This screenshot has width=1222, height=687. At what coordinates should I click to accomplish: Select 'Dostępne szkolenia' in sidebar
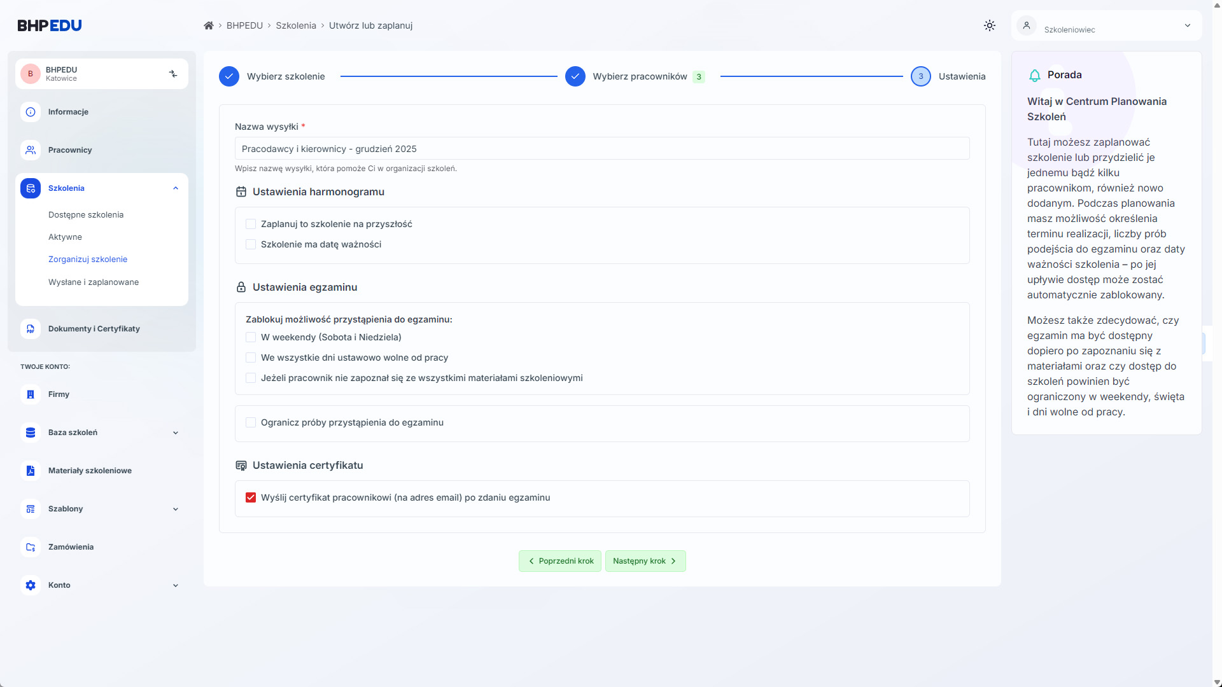86,215
